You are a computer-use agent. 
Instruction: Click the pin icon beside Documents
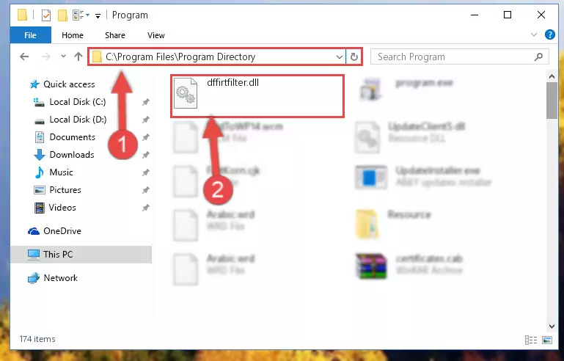pos(145,137)
